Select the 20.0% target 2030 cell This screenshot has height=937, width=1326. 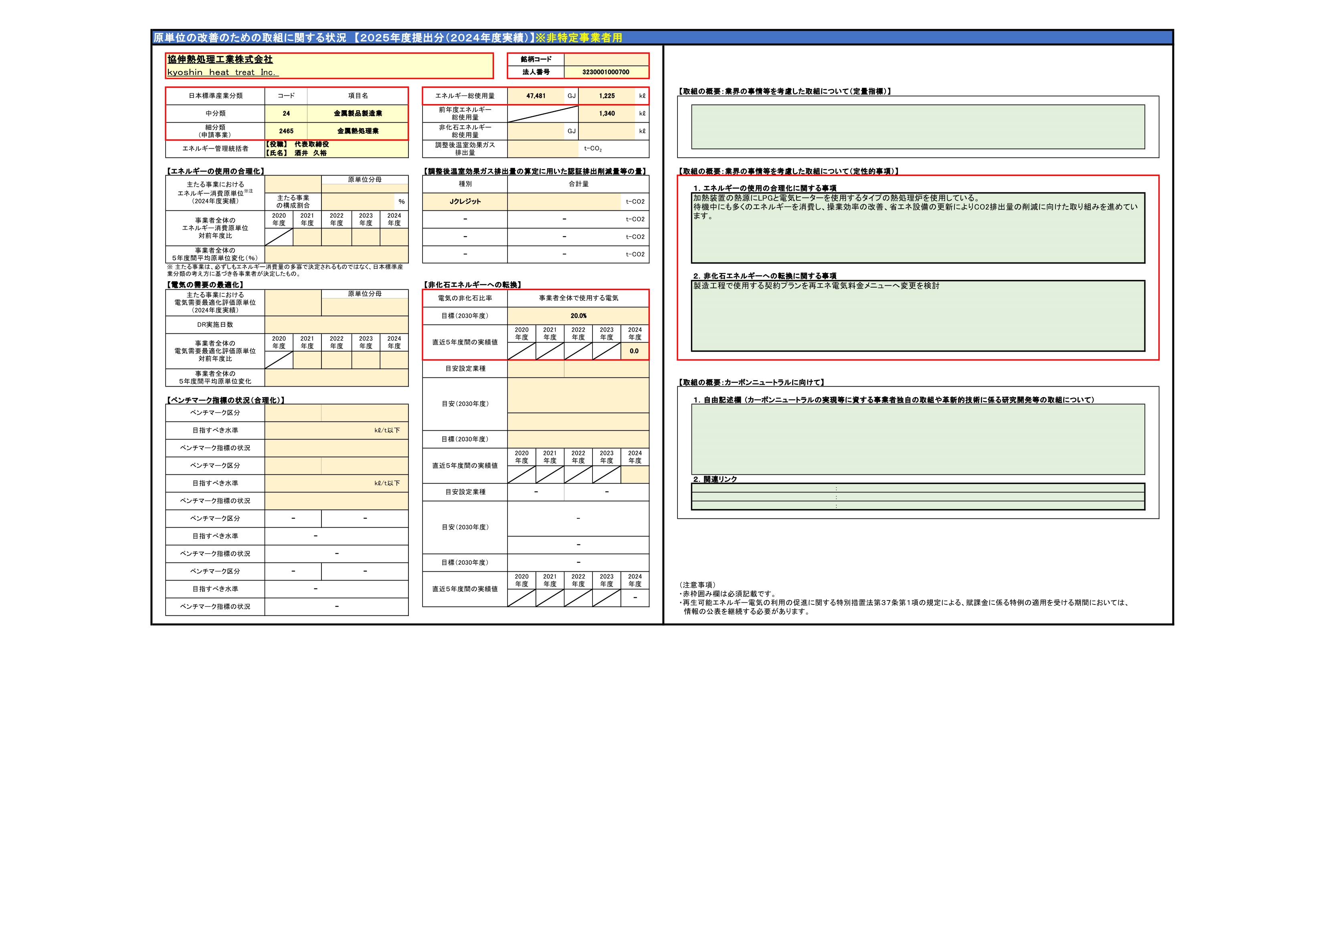pyautogui.click(x=578, y=316)
